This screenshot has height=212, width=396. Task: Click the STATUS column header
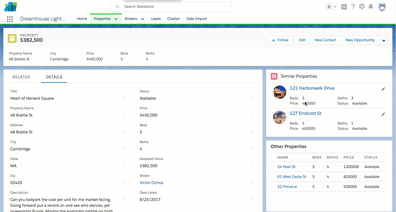click(371, 157)
